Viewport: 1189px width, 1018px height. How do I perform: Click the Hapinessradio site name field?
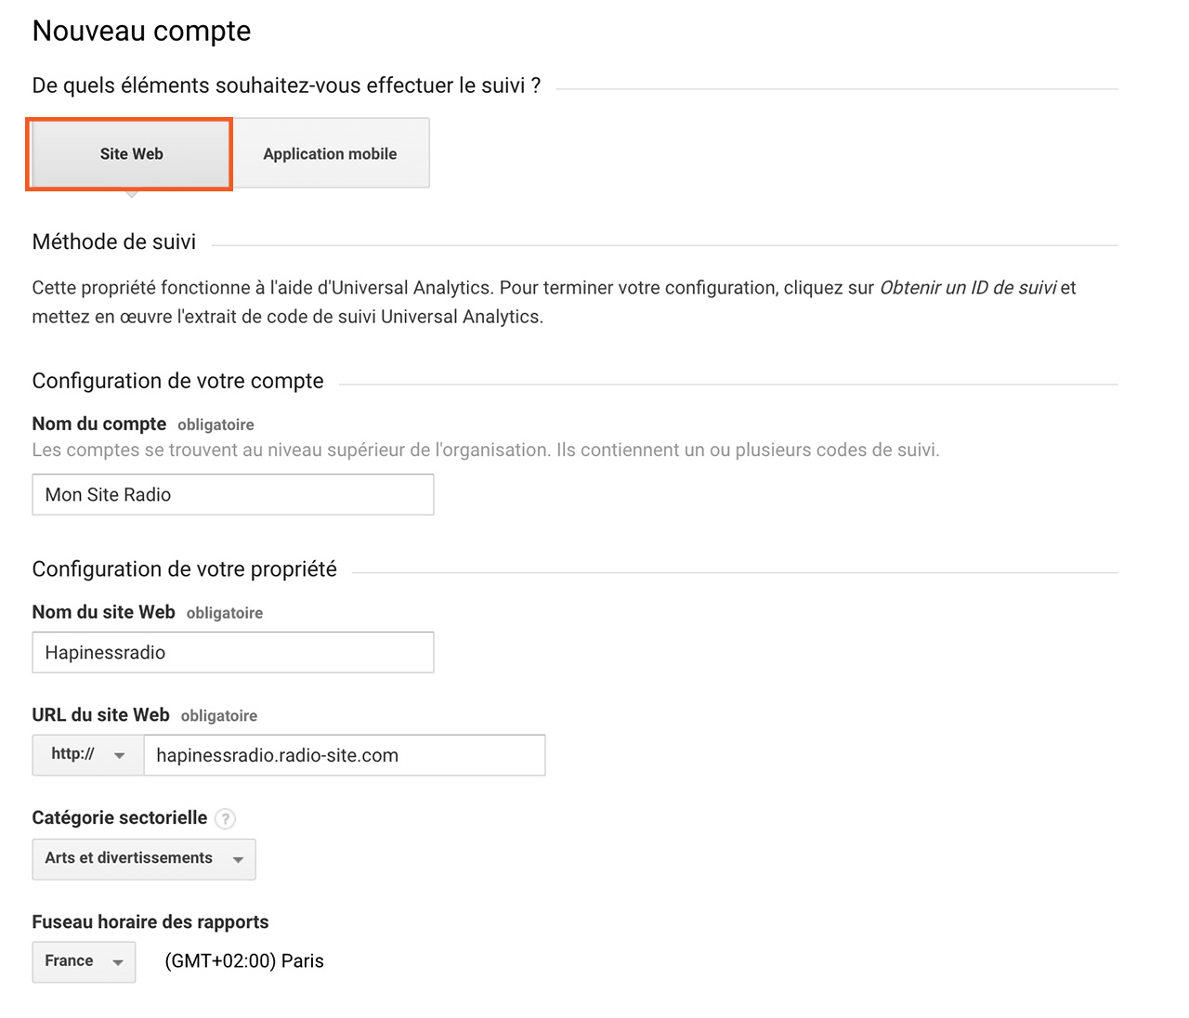pyautogui.click(x=232, y=653)
